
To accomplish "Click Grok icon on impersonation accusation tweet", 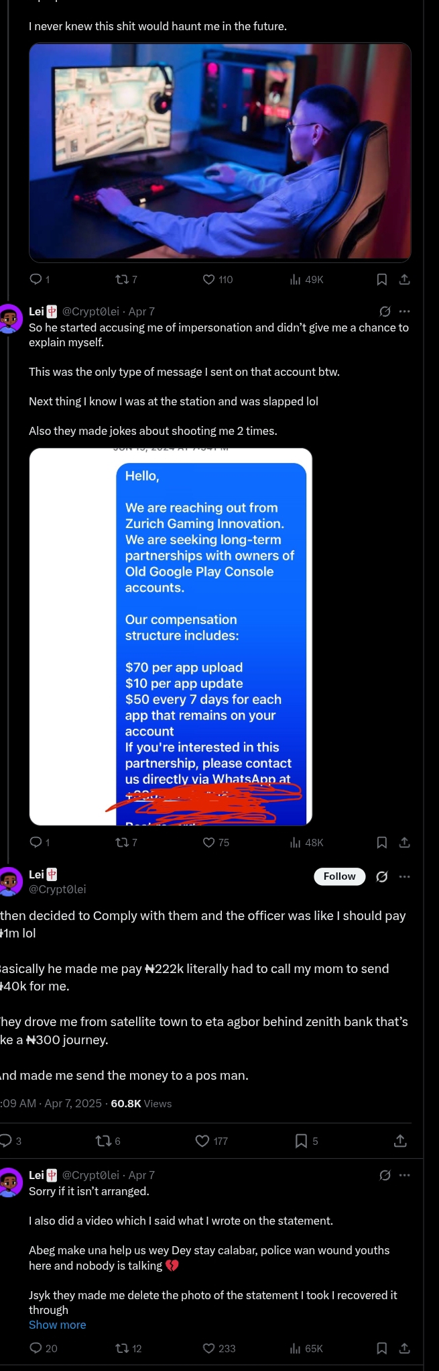I will point(385,311).
